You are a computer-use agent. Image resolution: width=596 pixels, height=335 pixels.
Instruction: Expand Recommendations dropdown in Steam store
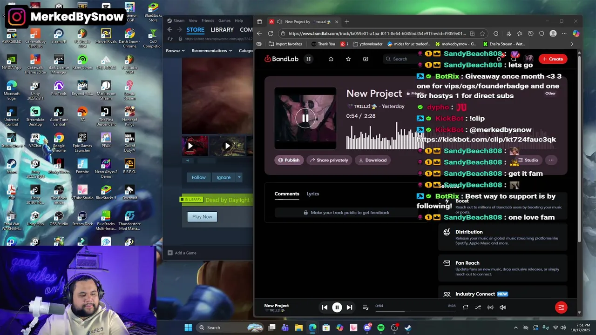(x=212, y=51)
